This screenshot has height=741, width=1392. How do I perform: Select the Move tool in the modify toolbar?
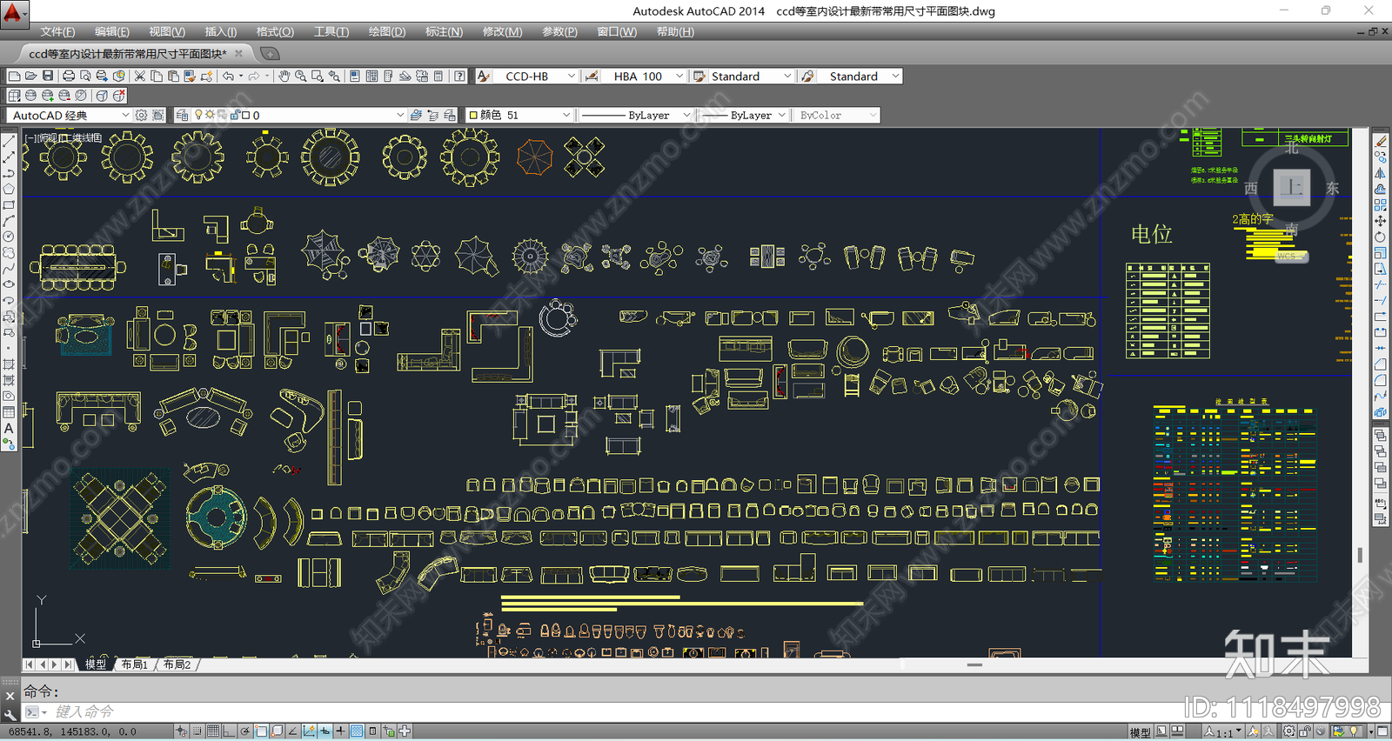tap(1381, 221)
